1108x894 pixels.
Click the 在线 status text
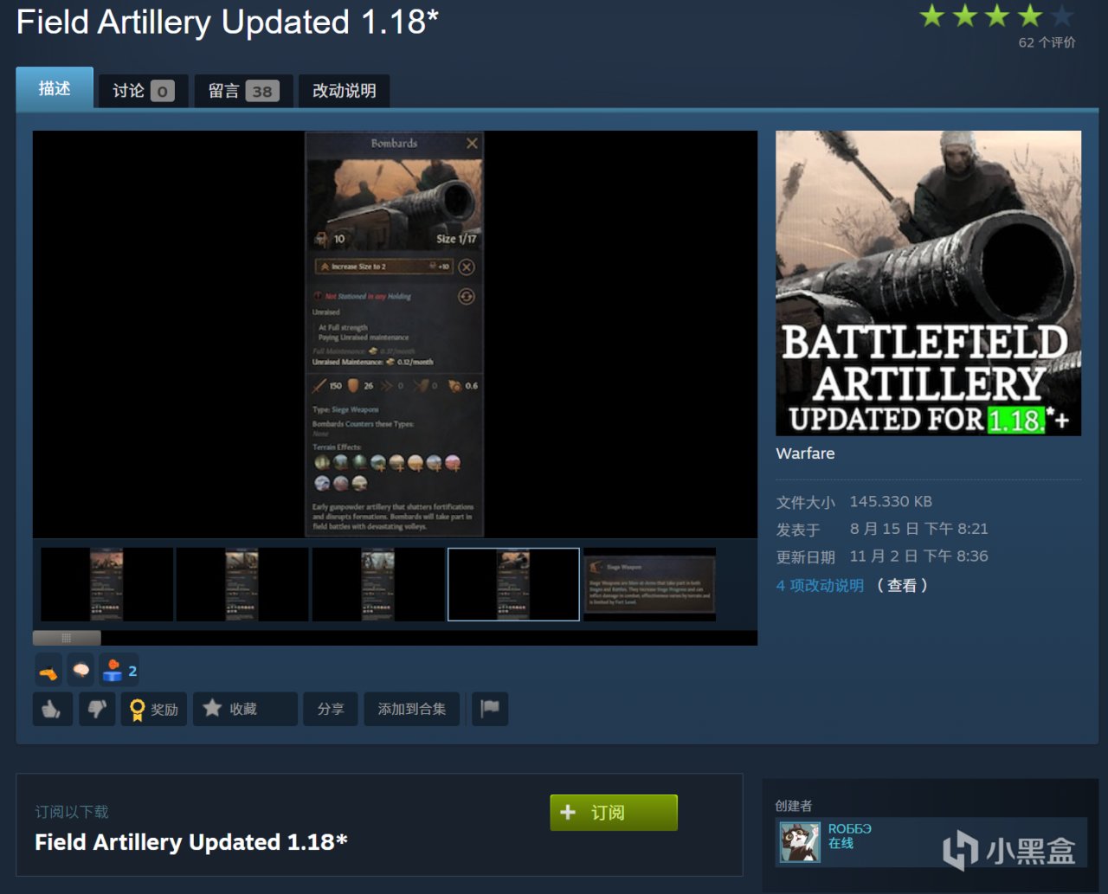pos(841,843)
